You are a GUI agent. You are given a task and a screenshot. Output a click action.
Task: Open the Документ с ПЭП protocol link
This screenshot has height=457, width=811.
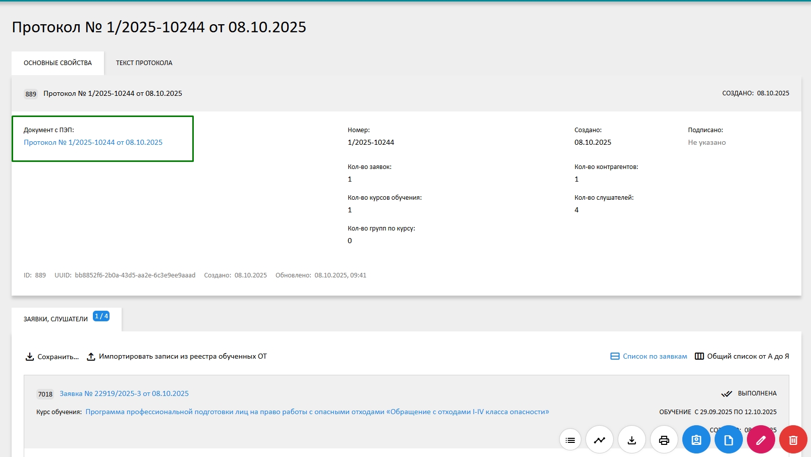[x=93, y=142]
